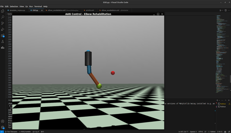Click Run Testcases in the status bar

coord(11,132)
